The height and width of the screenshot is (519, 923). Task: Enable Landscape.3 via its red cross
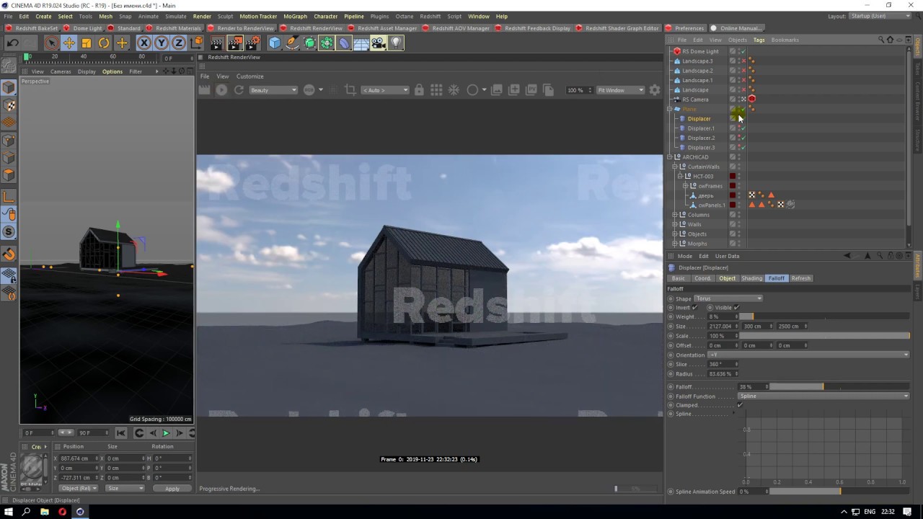pyautogui.click(x=743, y=61)
